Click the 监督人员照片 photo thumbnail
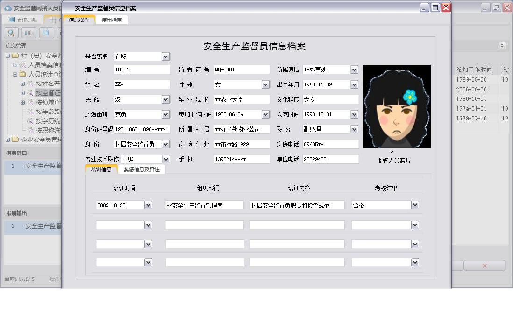 (396, 106)
